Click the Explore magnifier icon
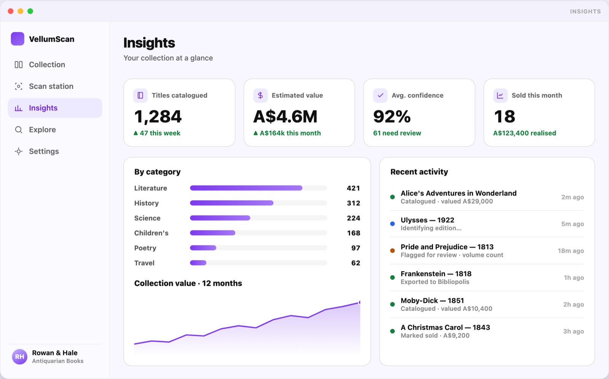 19,130
